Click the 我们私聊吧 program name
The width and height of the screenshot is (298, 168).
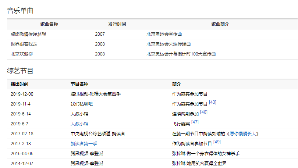coord(82,104)
